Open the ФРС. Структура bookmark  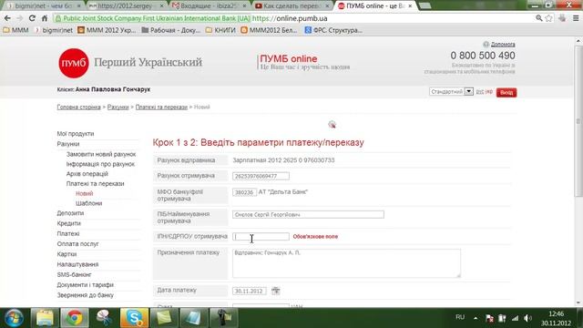pos(333,30)
